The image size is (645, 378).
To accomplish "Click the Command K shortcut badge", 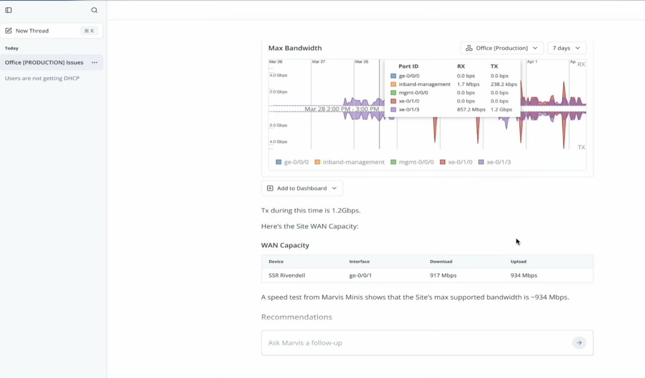I will pyautogui.click(x=88, y=30).
